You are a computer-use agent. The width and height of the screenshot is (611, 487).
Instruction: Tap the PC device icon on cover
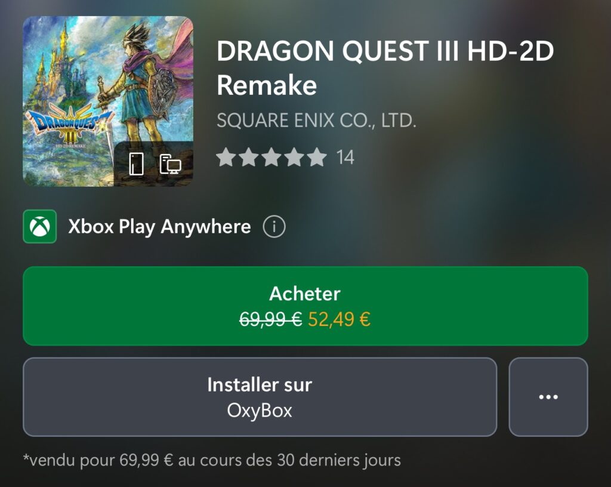pyautogui.click(x=170, y=164)
